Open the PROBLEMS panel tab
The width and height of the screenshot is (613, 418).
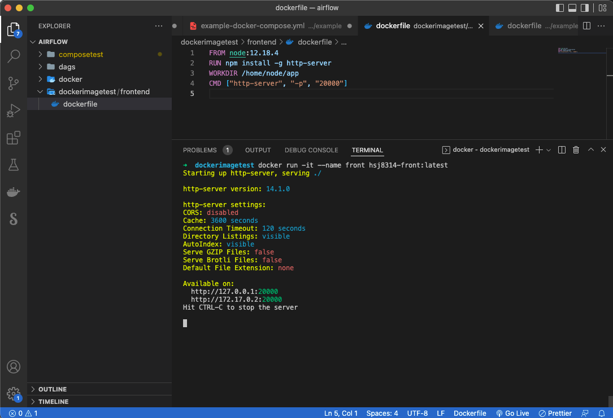(x=207, y=150)
